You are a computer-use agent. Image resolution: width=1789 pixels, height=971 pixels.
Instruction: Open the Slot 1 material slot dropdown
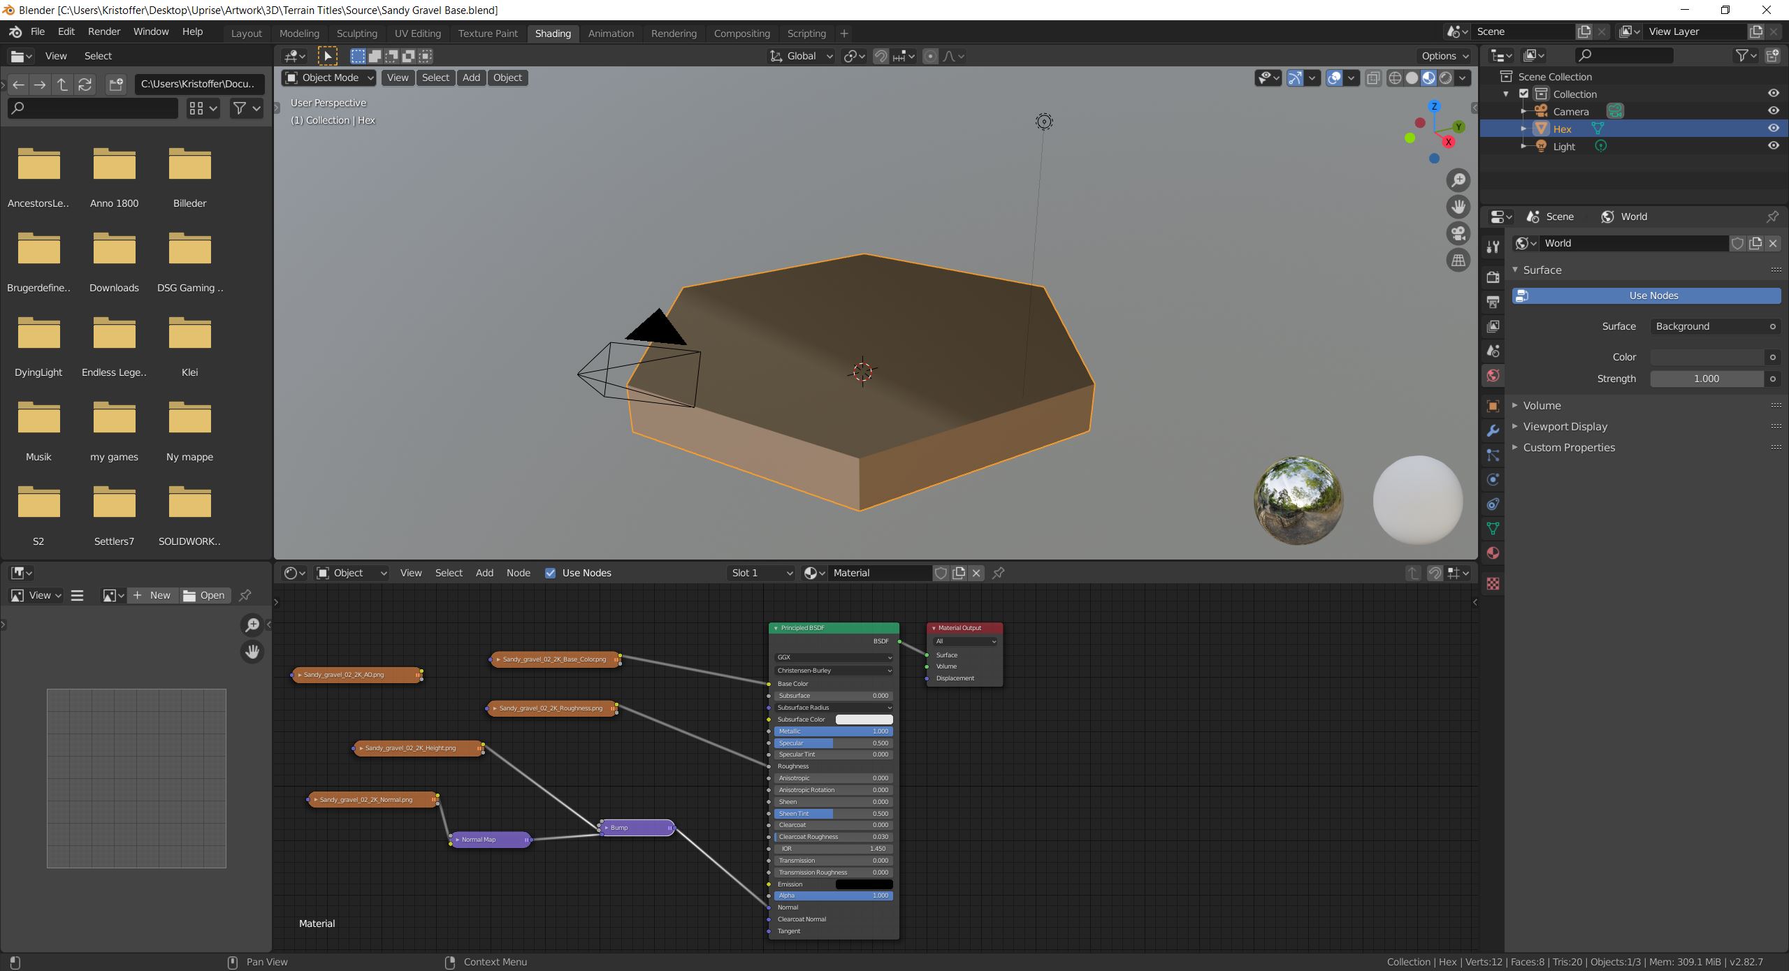(x=761, y=573)
